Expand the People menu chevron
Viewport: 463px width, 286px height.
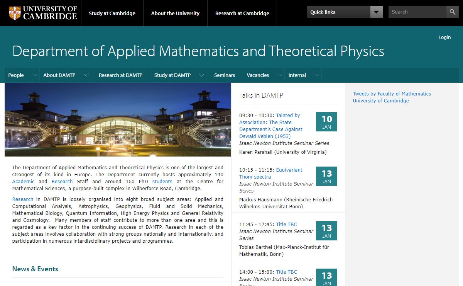click(35, 75)
